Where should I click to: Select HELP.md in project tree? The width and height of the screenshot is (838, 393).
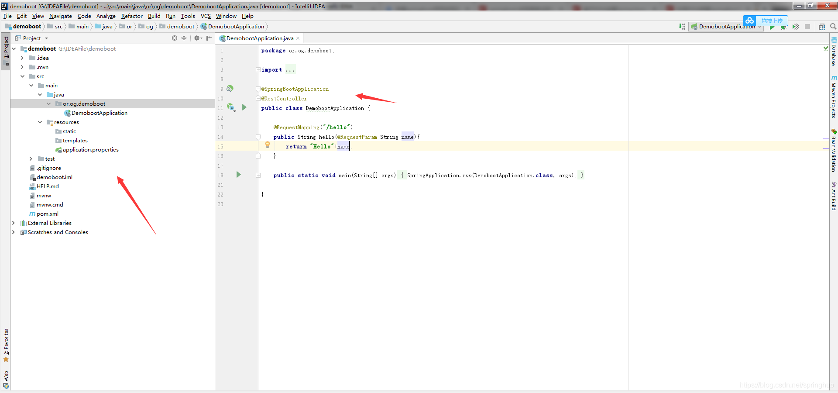point(44,186)
